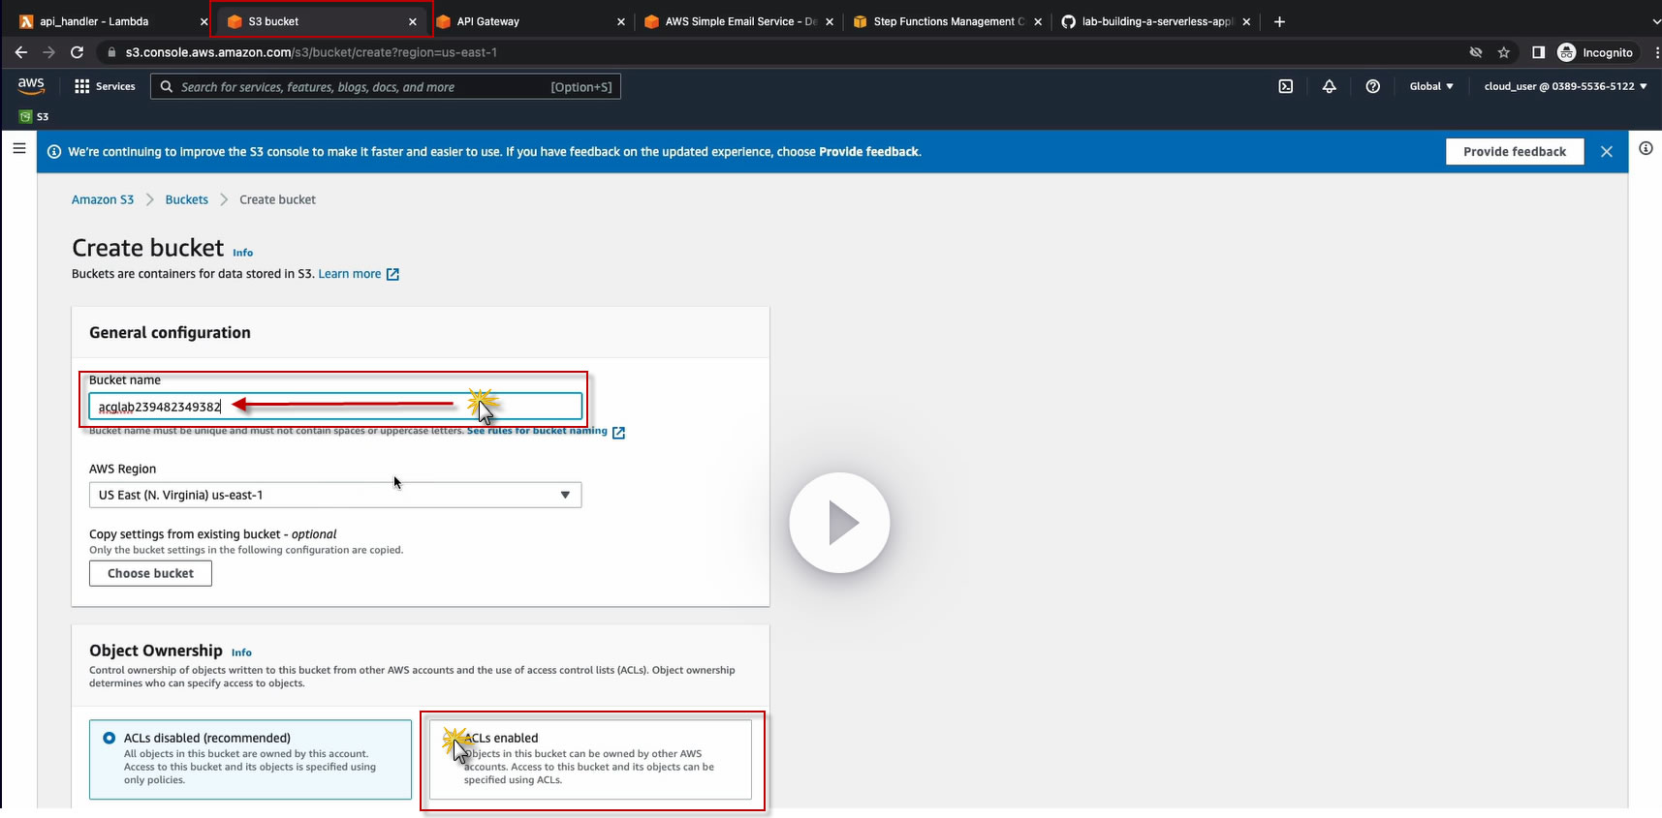Open the notifications bell

click(x=1330, y=86)
